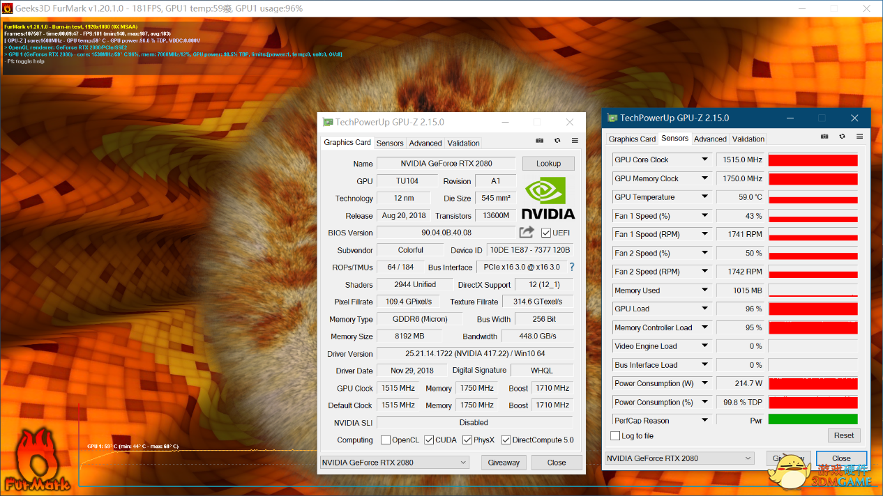Open the Fan 2 Speed (RPM) dropdown
883x496 pixels.
click(x=705, y=272)
